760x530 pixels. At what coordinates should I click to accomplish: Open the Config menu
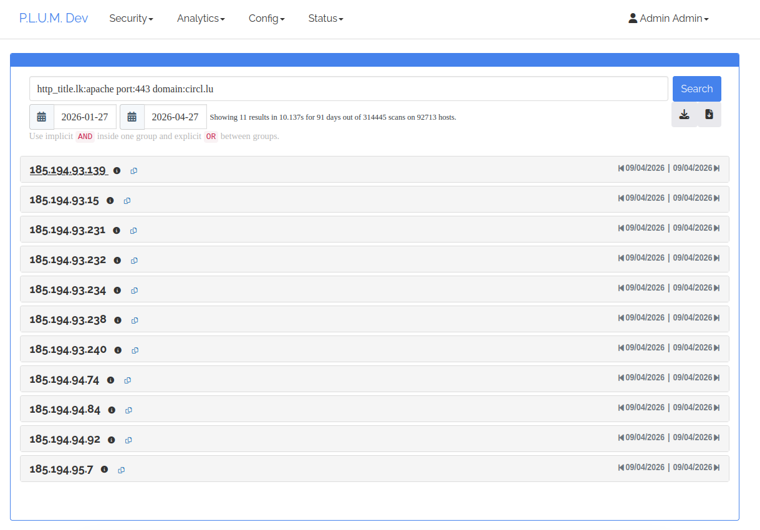(x=266, y=19)
